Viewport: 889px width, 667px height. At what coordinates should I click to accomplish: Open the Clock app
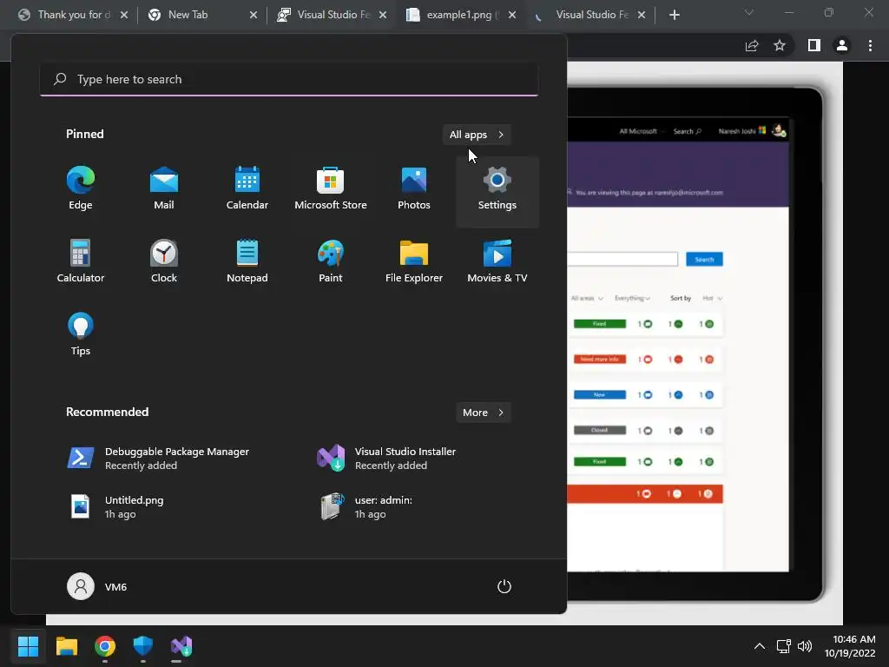coord(164,261)
